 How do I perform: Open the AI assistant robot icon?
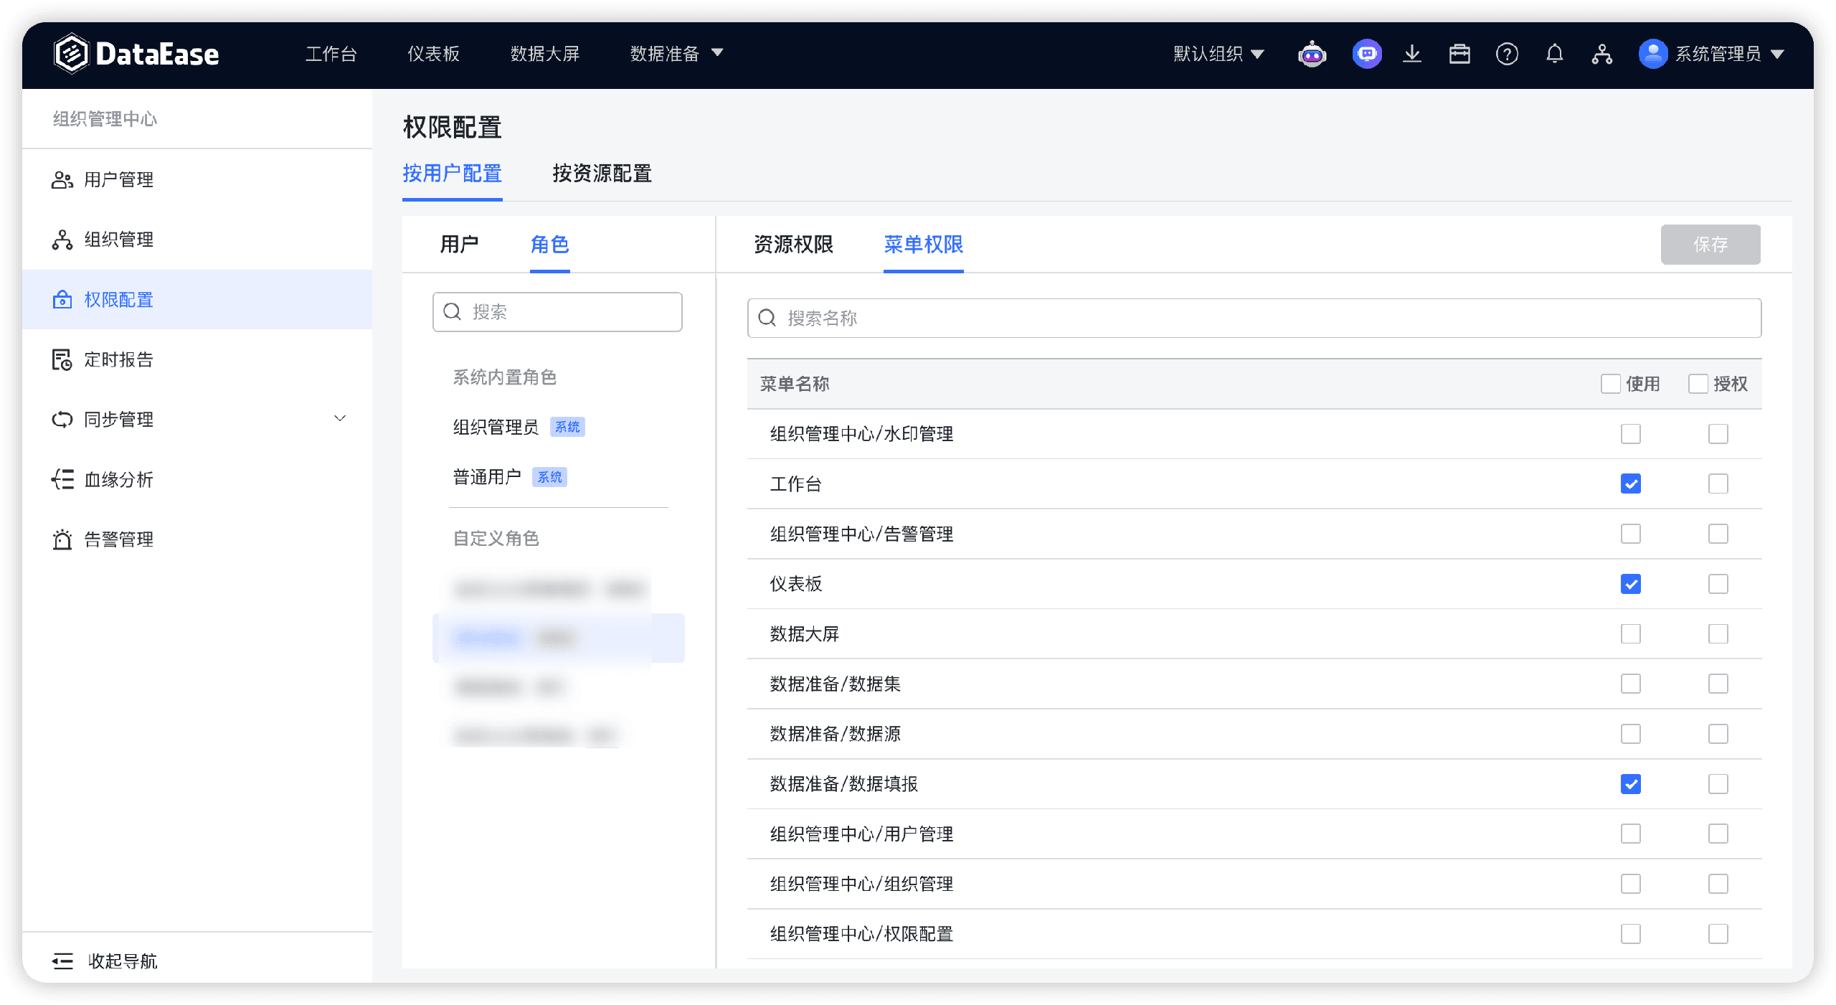click(1312, 54)
